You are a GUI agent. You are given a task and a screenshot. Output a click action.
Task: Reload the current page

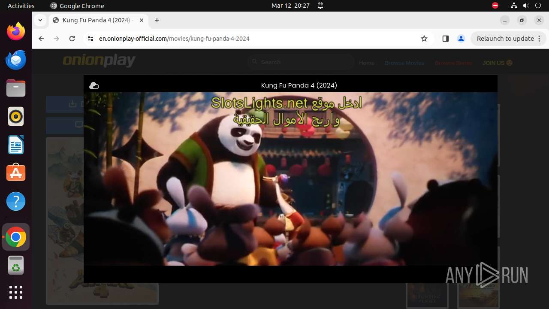(x=72, y=39)
